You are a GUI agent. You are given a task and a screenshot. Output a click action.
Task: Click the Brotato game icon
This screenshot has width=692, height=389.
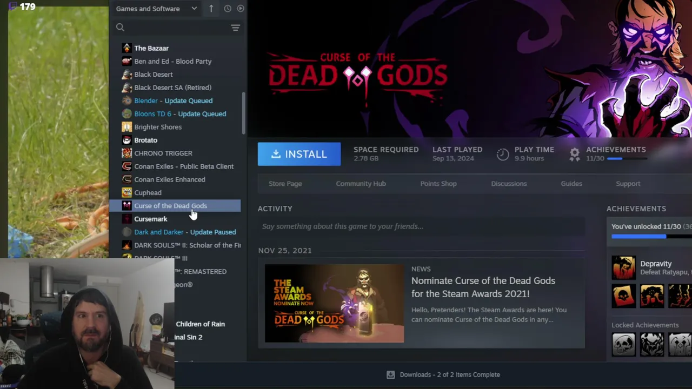pos(127,140)
